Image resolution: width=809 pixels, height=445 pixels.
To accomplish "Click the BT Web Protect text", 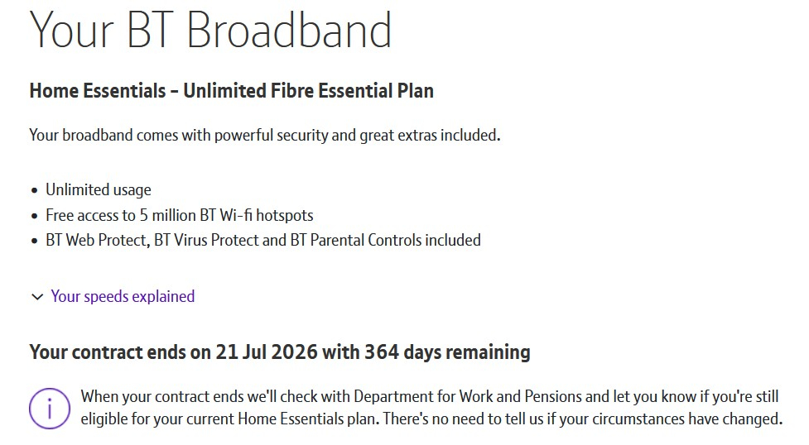I will pyautogui.click(x=97, y=241).
